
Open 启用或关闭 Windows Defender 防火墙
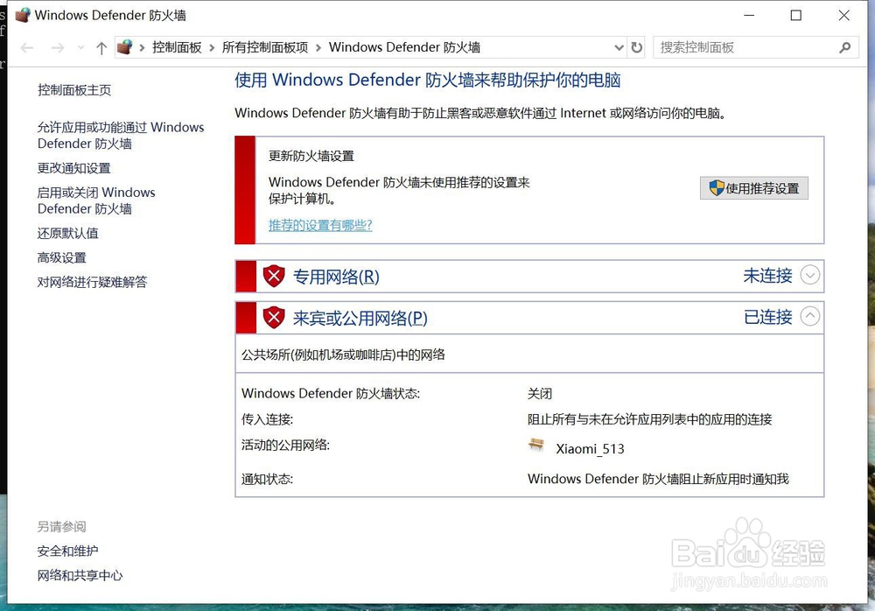pyautogui.click(x=96, y=200)
